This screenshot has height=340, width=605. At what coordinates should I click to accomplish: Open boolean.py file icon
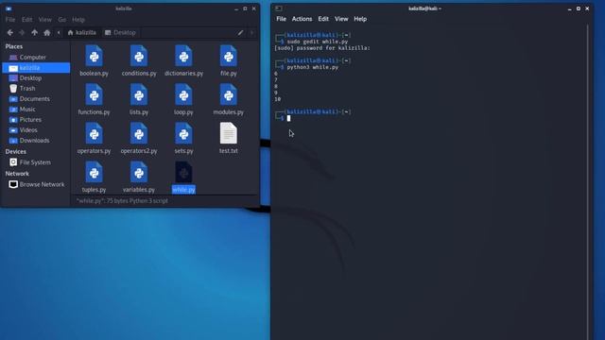tap(94, 56)
